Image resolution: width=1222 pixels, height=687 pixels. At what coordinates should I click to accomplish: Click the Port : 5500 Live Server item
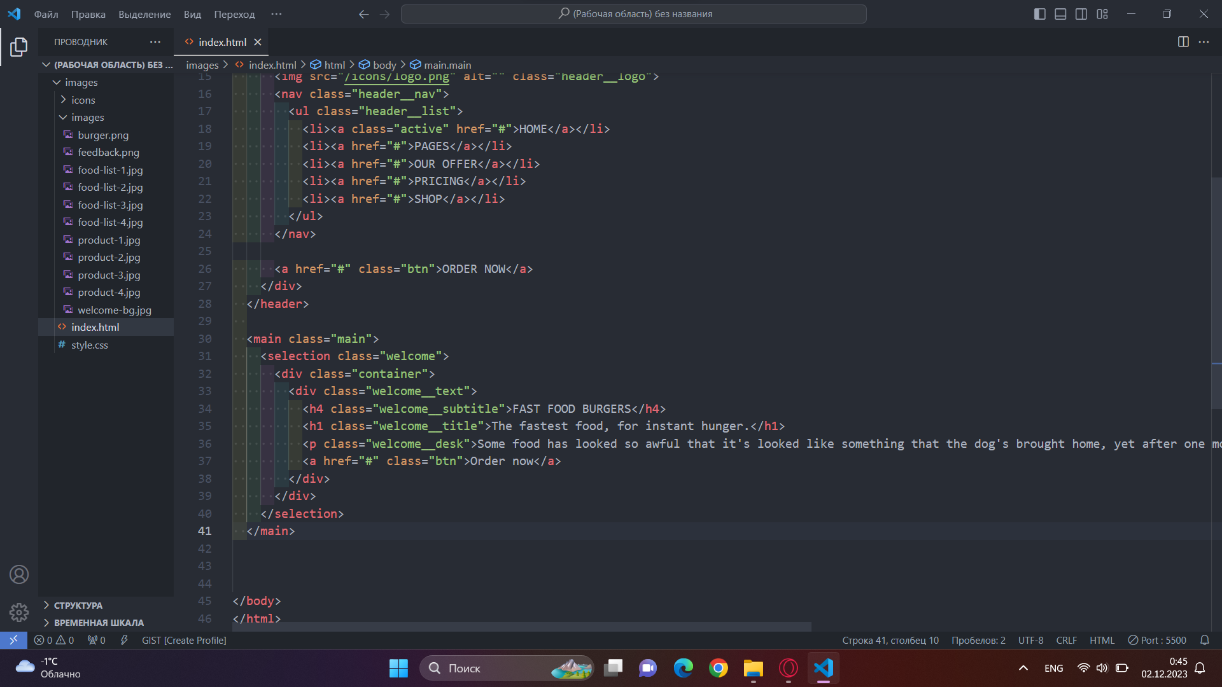point(1157,640)
